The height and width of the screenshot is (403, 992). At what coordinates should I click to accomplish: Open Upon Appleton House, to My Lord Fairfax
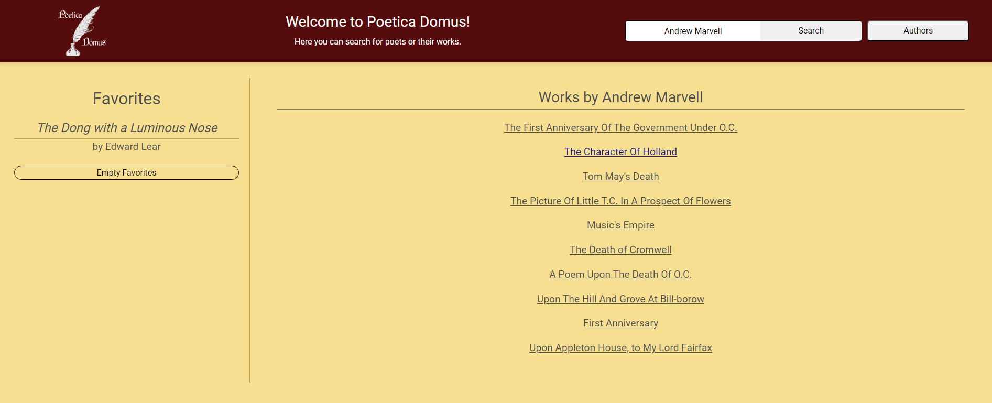pos(620,347)
